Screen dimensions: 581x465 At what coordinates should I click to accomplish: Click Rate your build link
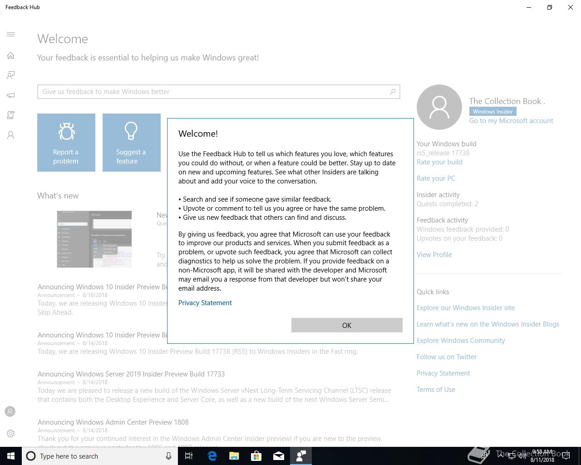click(x=439, y=162)
